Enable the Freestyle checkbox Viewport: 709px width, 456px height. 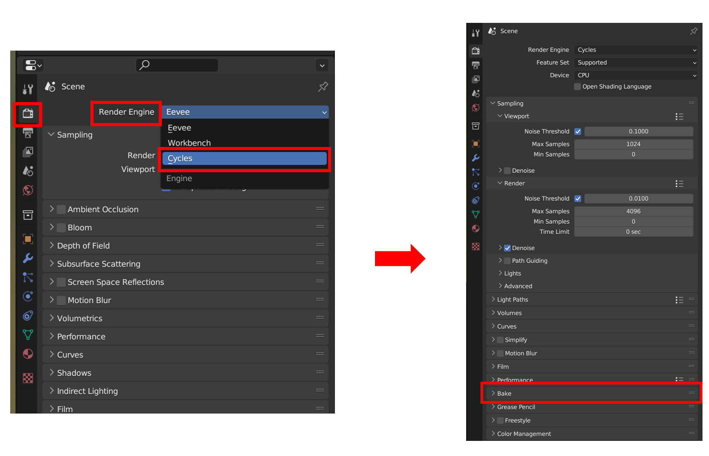click(x=500, y=420)
